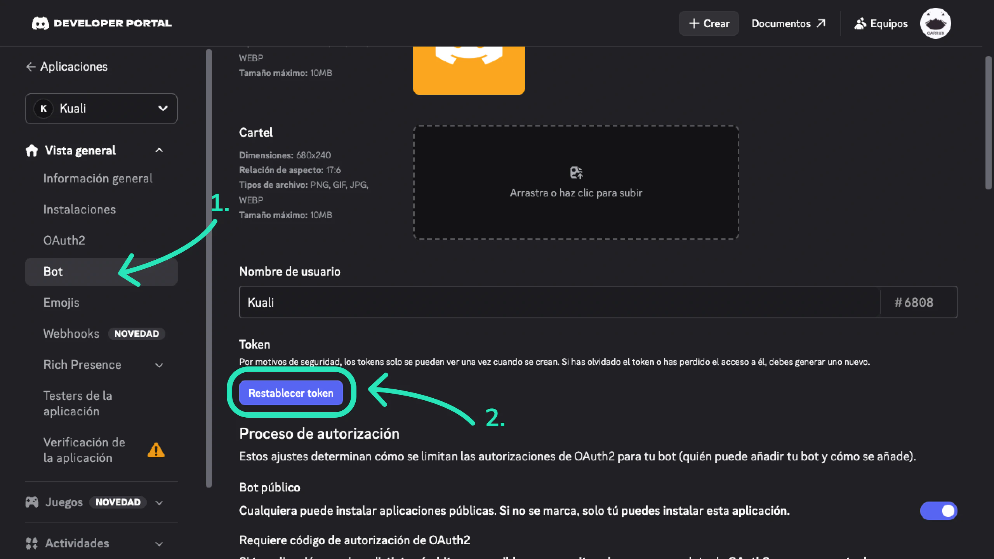The image size is (994, 559).
Task: Click the Discord Developer Portal logo
Action: point(101,23)
